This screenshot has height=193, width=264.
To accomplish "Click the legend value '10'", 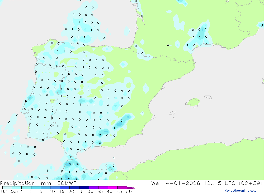I will 52,191.
